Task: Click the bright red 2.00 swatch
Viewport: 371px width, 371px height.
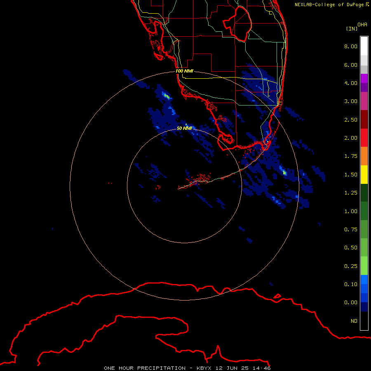Action: pos(364,138)
